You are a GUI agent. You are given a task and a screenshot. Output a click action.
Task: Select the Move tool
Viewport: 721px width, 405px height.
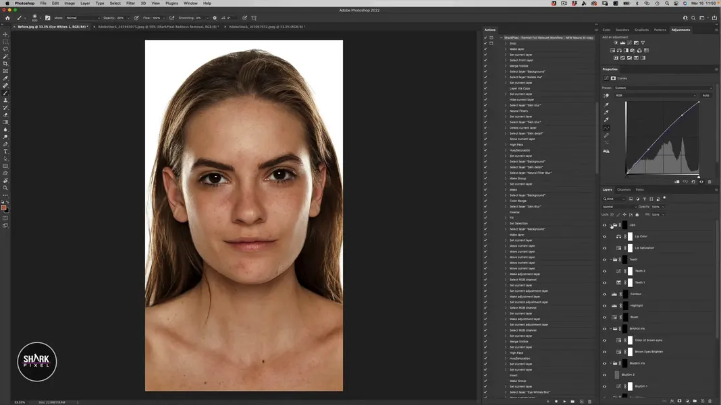coord(5,34)
